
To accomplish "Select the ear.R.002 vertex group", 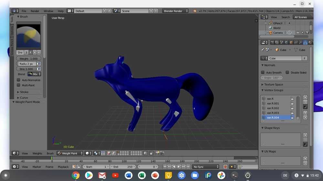I will (x=273, y=108).
